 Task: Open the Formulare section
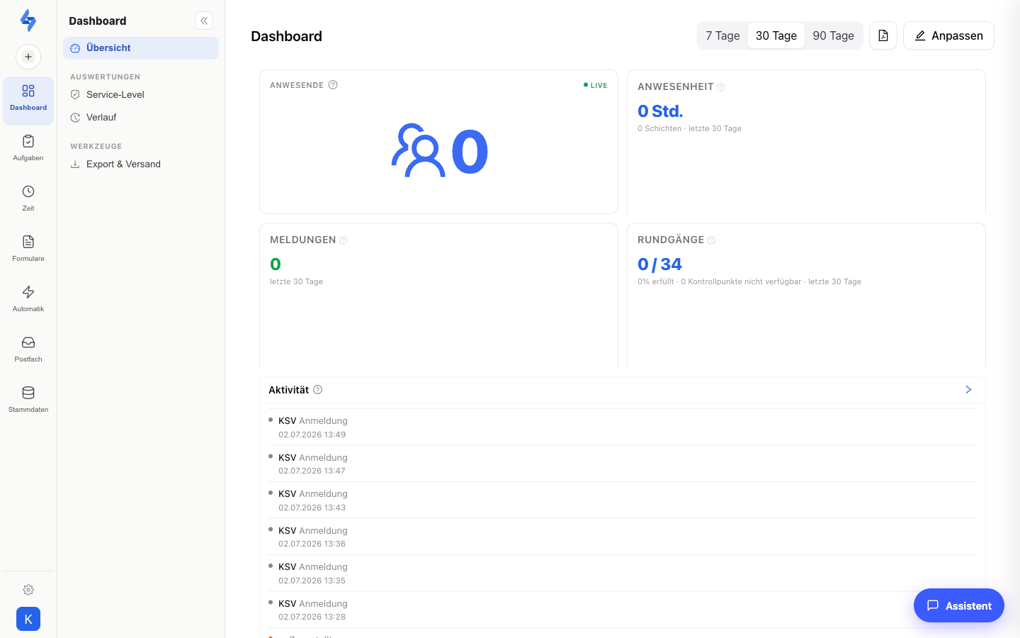28,249
